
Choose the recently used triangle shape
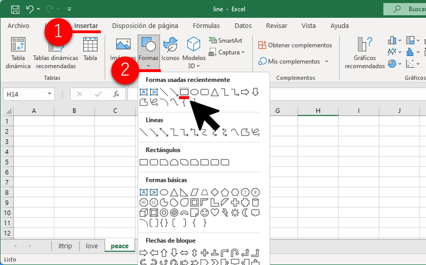point(214,92)
